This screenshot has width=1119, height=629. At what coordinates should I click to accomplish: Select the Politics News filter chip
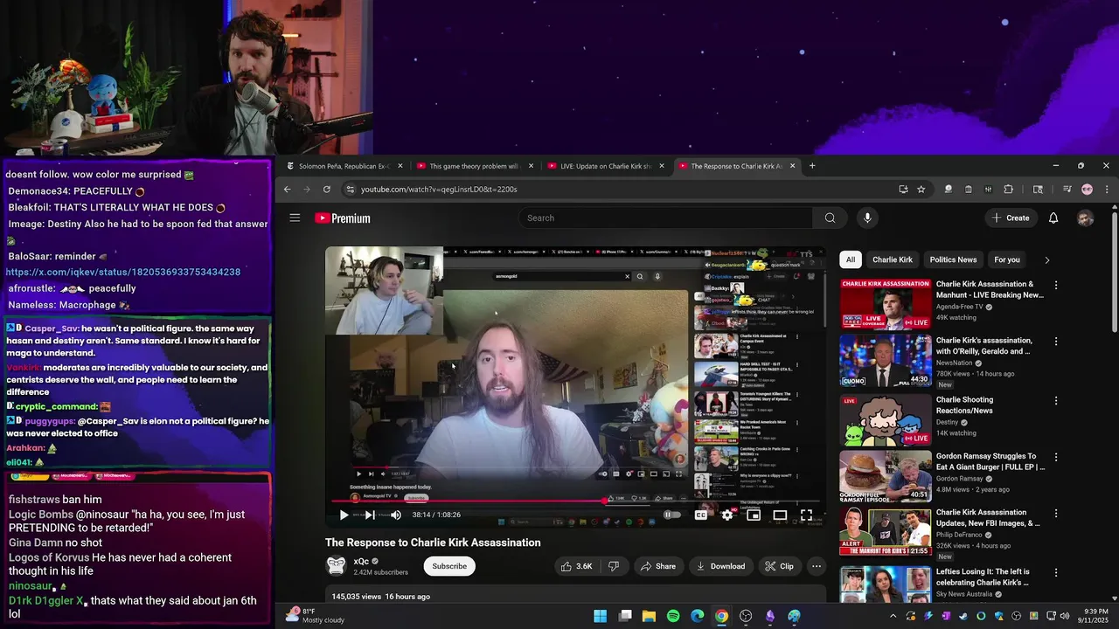[953, 259]
